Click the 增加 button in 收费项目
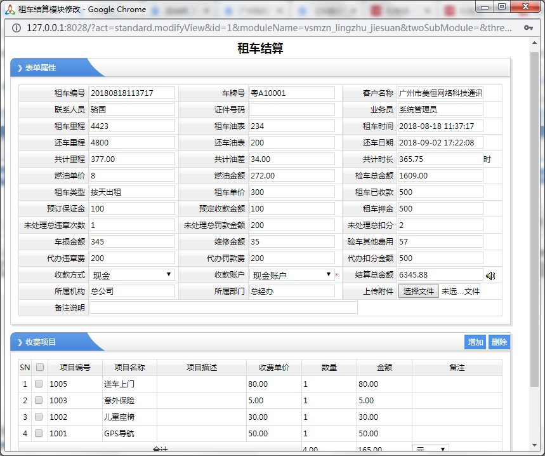 pos(475,342)
